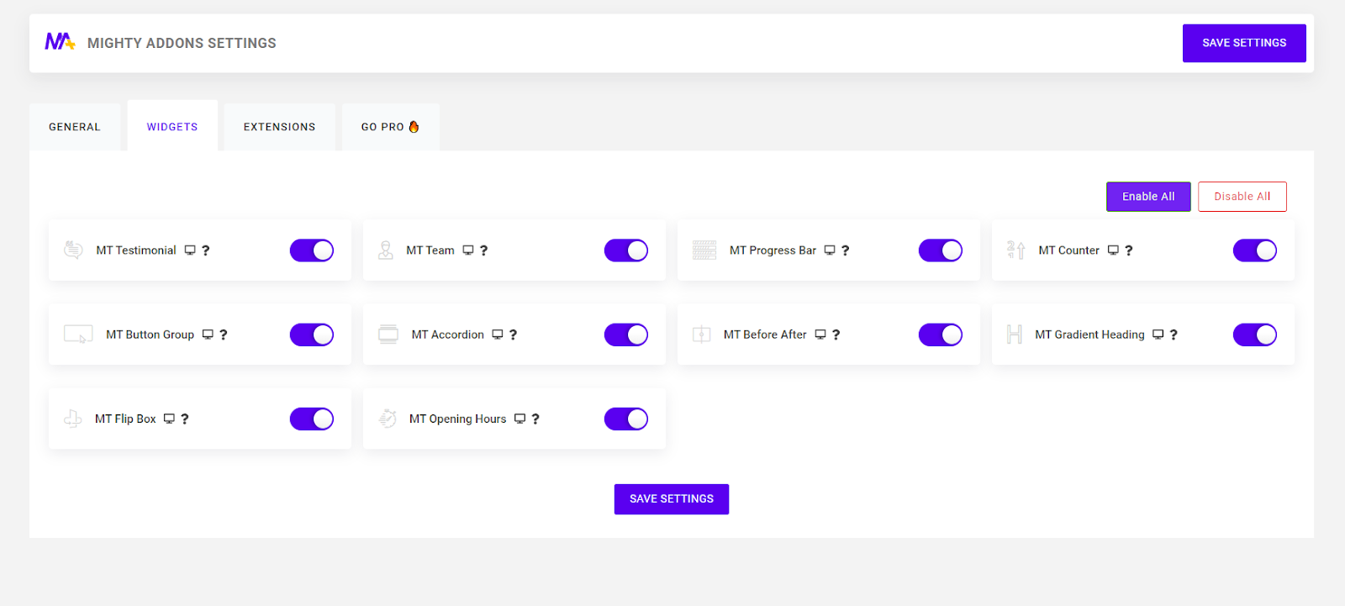Open MT Opening Hours help question mark
Image resolution: width=1345 pixels, height=606 pixels.
tap(535, 419)
